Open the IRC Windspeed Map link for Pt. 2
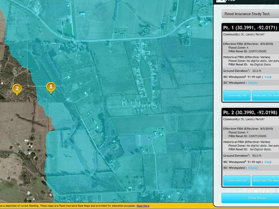This screenshot has width=279, height=209. click(267, 162)
